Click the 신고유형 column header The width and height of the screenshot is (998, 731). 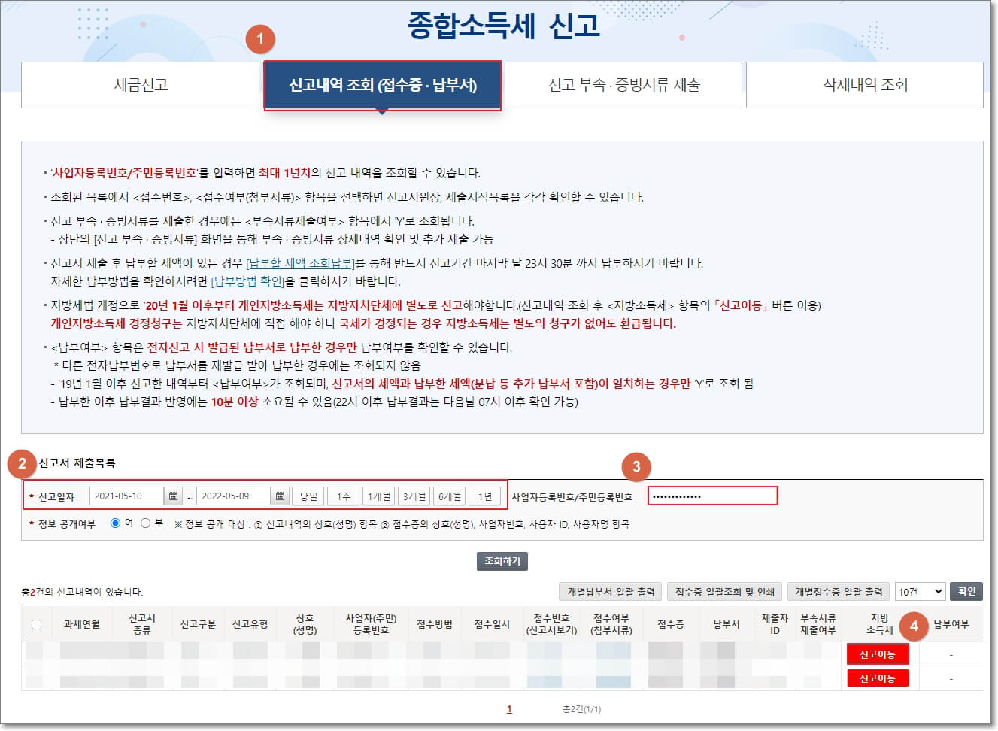[x=250, y=624]
